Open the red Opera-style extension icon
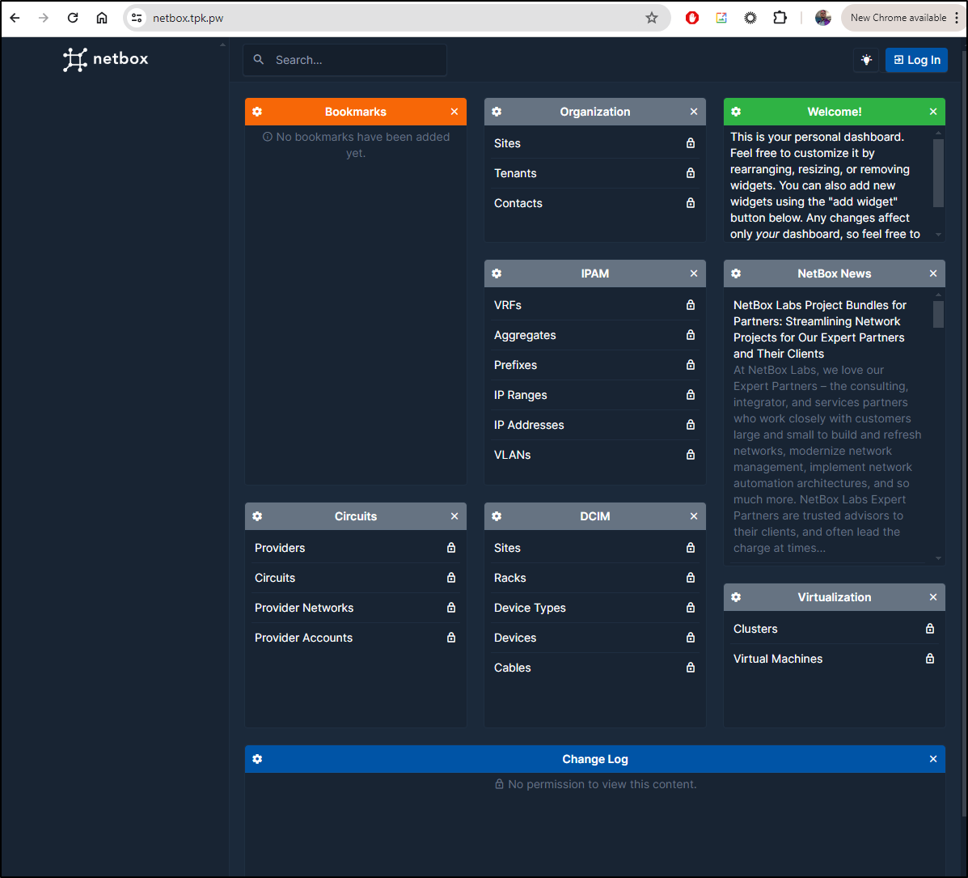 click(692, 18)
